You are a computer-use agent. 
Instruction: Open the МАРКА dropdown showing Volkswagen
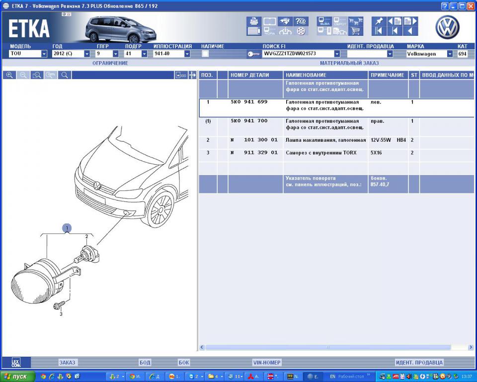[450, 54]
